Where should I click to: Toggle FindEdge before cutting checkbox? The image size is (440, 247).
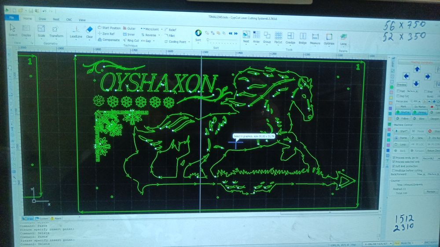pyautogui.click(x=394, y=170)
